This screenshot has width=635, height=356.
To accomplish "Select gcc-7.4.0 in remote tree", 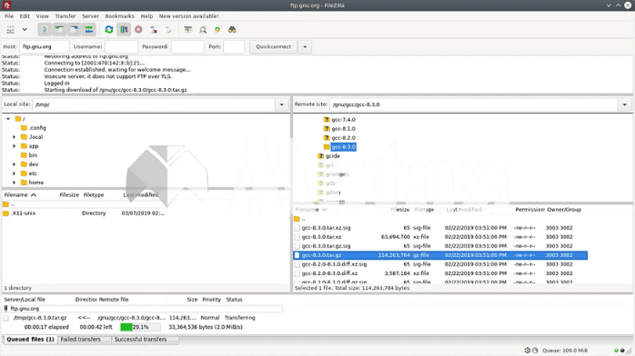I will [339, 120].
